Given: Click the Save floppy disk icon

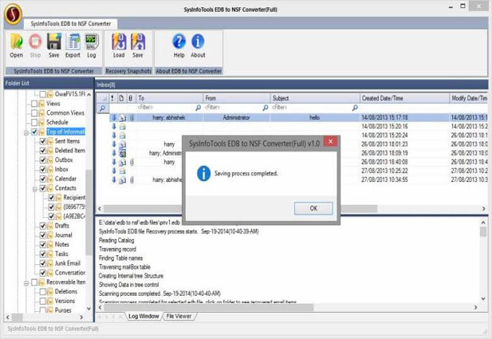Looking at the screenshot, I should pyautogui.click(x=54, y=41).
